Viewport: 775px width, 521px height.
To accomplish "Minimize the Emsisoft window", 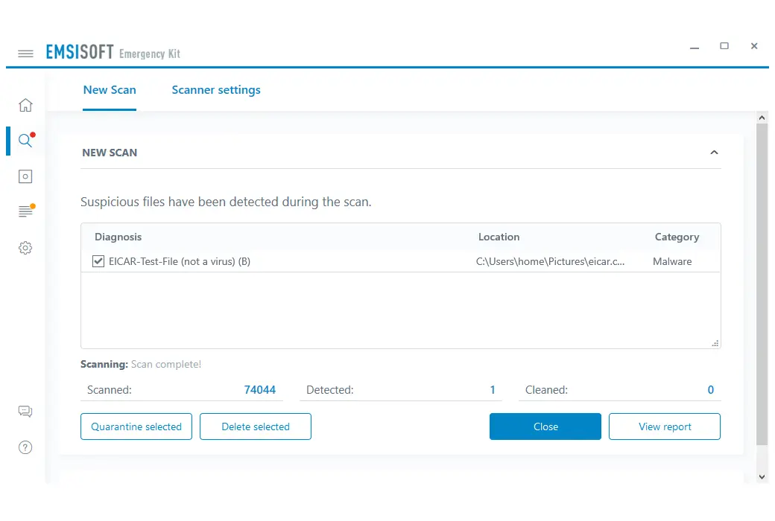I will pyautogui.click(x=695, y=48).
